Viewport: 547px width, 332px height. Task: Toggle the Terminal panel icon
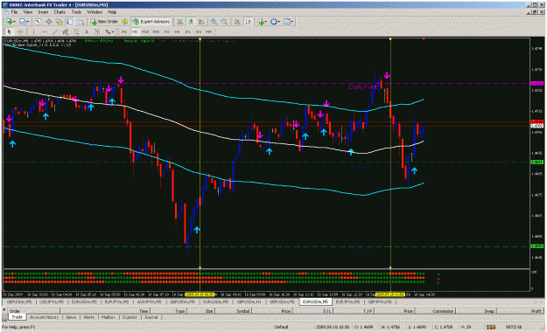[x=70, y=22]
